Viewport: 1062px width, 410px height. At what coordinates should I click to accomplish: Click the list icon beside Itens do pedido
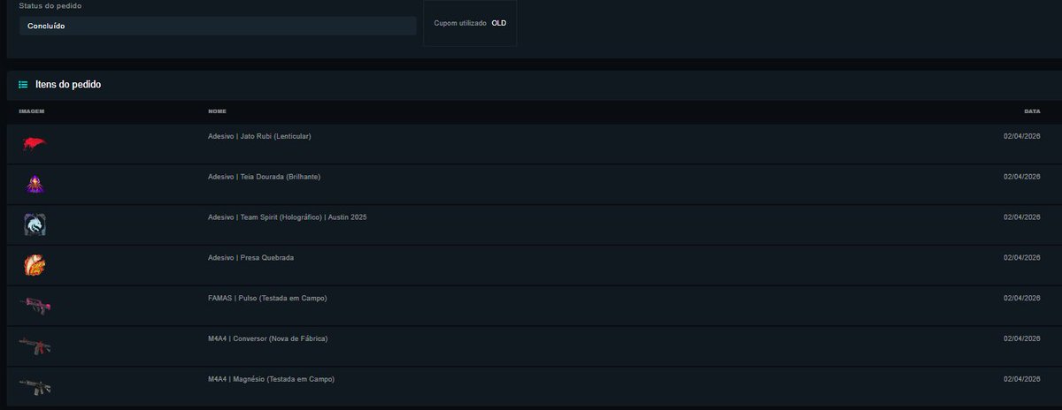pos(23,85)
